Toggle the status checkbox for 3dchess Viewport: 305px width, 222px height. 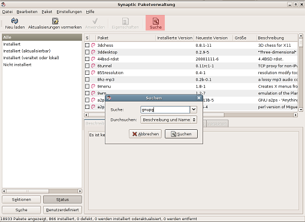pos(87,45)
